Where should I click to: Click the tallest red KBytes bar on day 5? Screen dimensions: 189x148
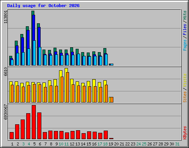[34, 122]
